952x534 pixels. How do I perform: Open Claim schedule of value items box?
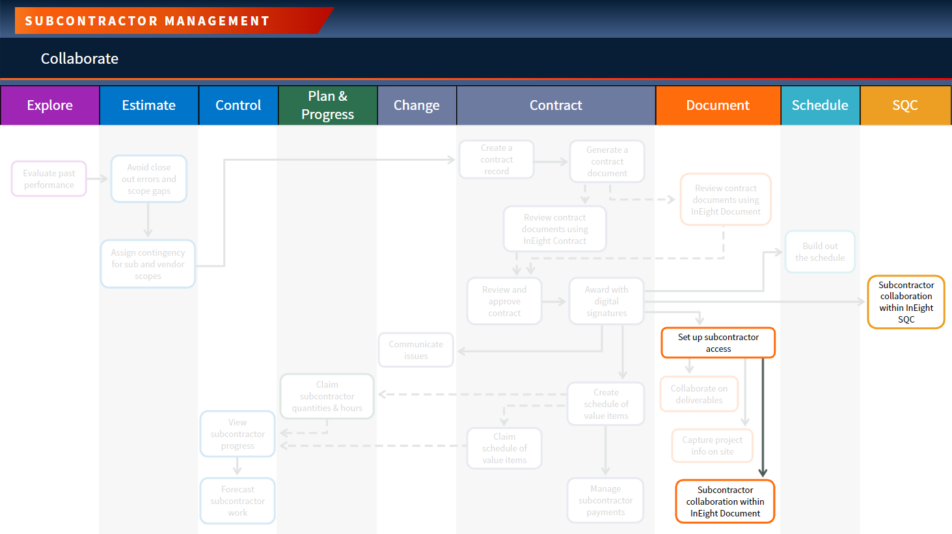(504, 448)
